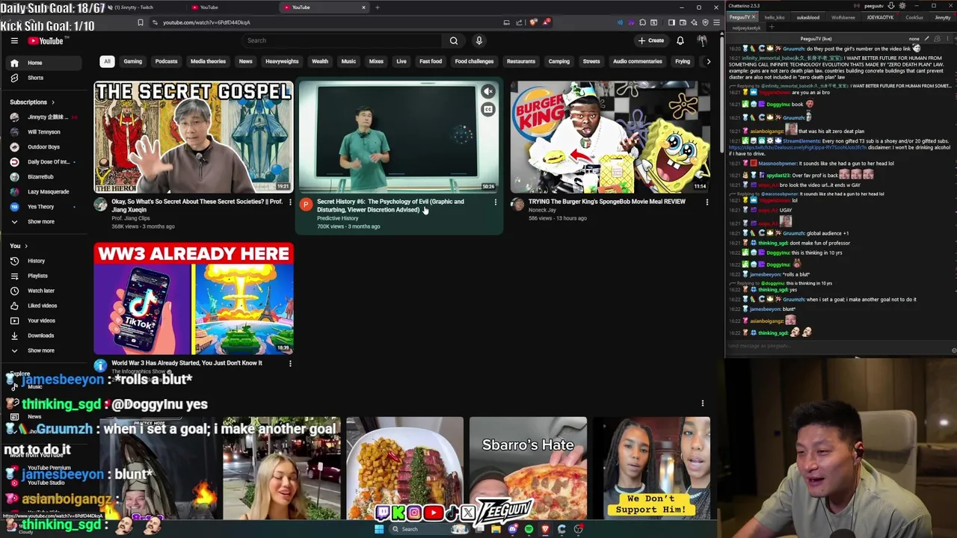Click the browser address bar URL
Screen dimensions: 957x538
(206, 22)
